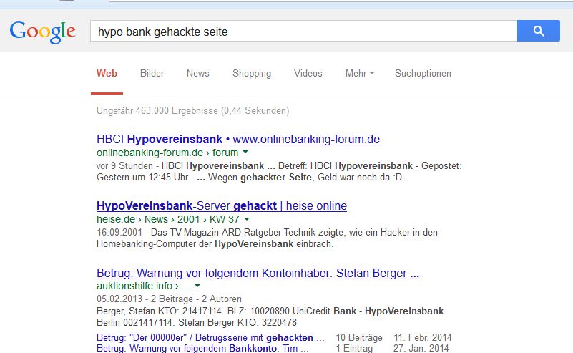The height and width of the screenshot is (353, 573).
Task: Focus the search box with 'hypo bank gehackte seite'
Action: (x=304, y=31)
